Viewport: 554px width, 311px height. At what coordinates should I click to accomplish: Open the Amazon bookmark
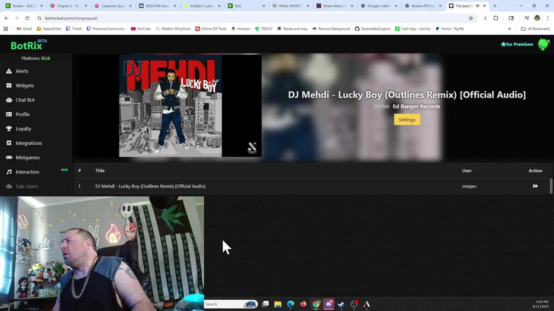[241, 29]
